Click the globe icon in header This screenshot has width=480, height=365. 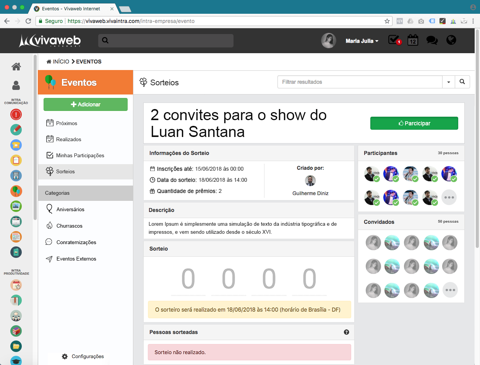coord(451,40)
